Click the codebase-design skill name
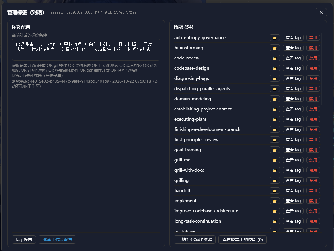Viewport: 334px width, 251px height. [x=192, y=68]
